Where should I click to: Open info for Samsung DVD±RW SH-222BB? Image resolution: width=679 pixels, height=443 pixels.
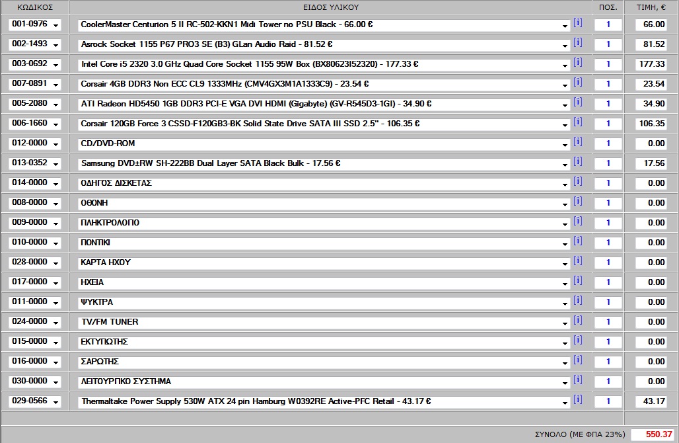(x=578, y=162)
